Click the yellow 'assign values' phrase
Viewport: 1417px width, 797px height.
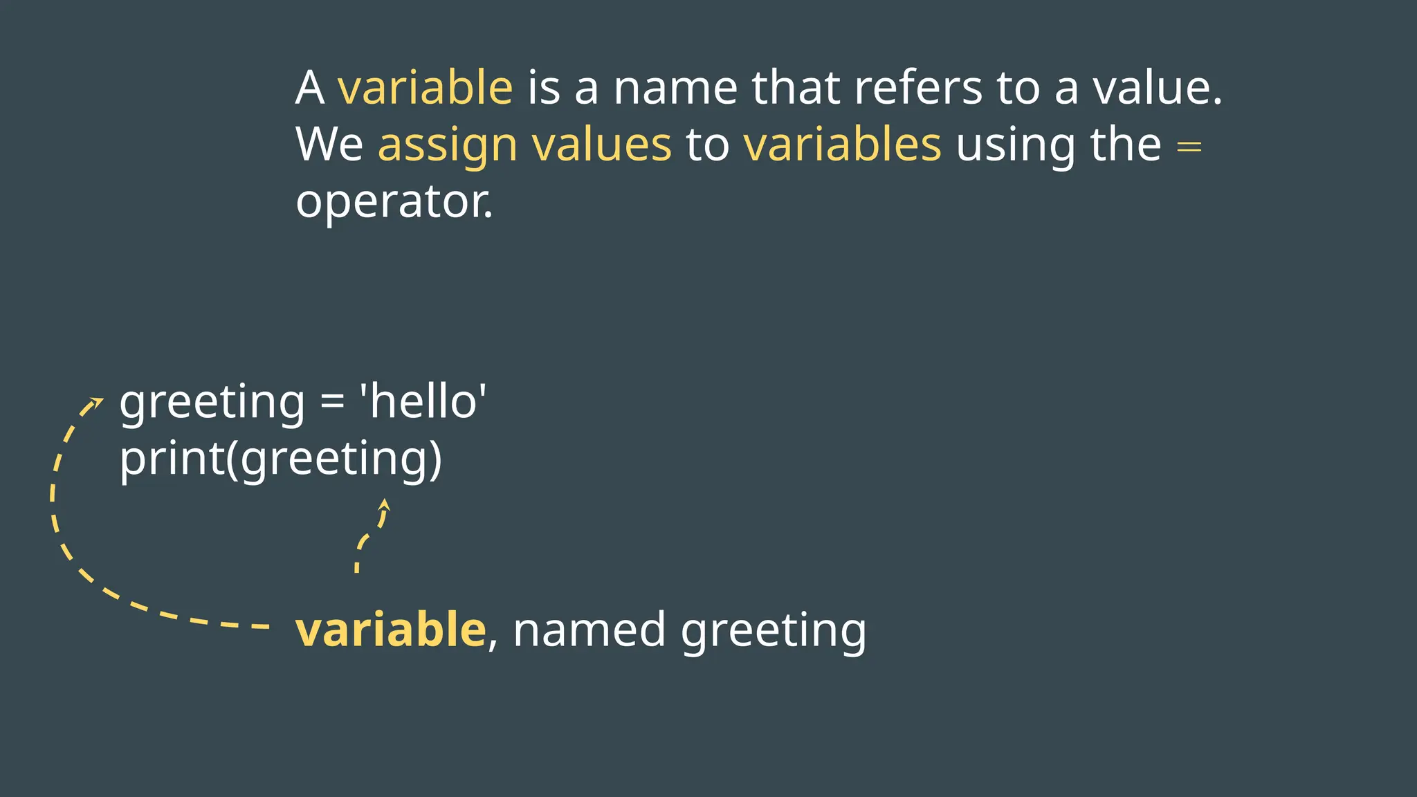pos(524,146)
